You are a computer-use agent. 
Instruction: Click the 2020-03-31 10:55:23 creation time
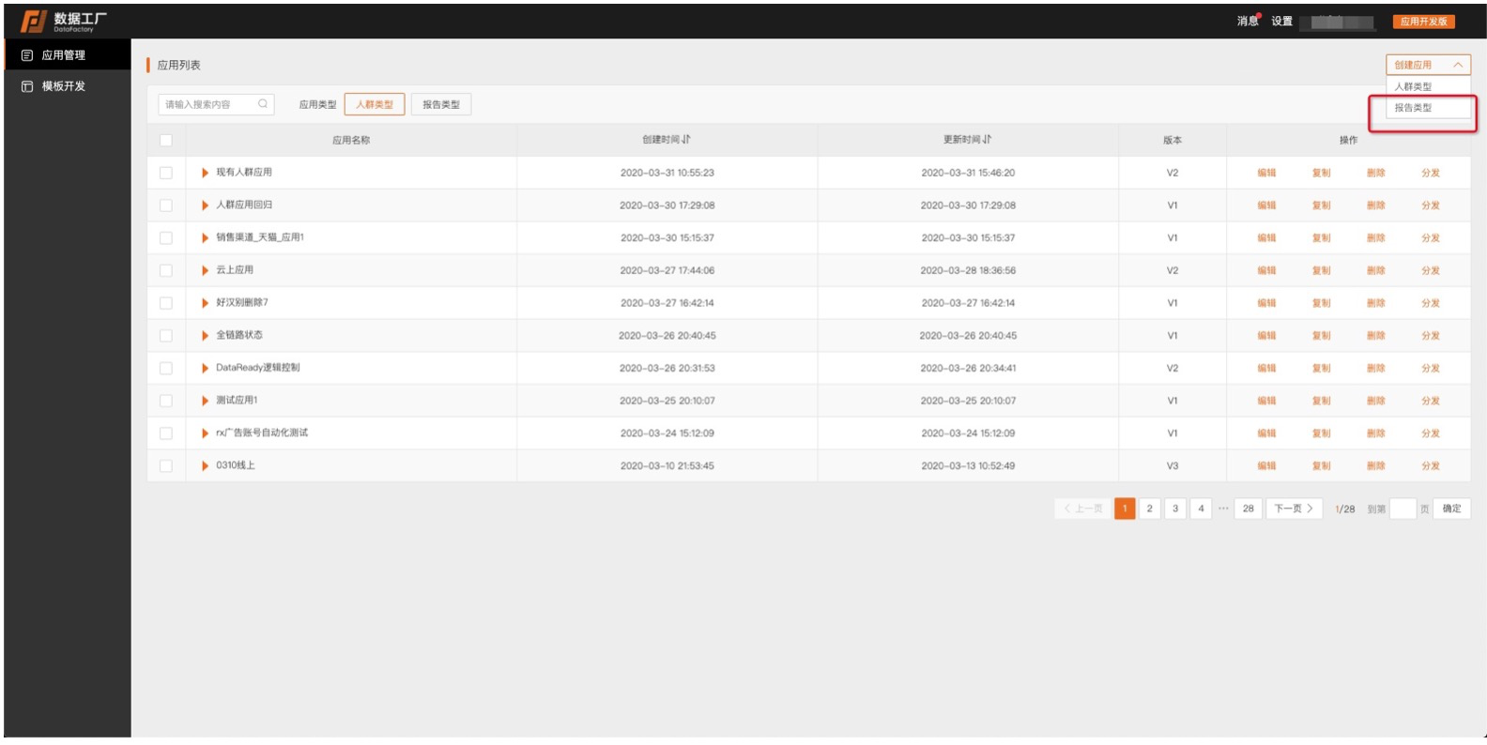(667, 173)
